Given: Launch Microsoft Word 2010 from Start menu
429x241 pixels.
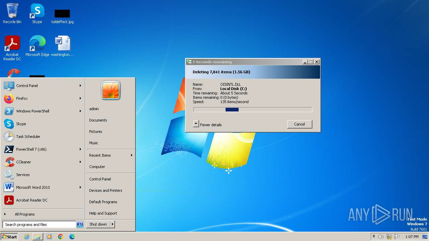Looking at the screenshot, I should (43, 187).
